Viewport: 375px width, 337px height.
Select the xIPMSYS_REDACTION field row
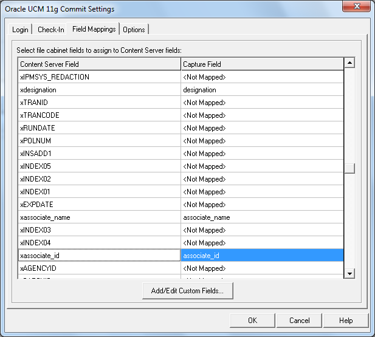pos(99,77)
